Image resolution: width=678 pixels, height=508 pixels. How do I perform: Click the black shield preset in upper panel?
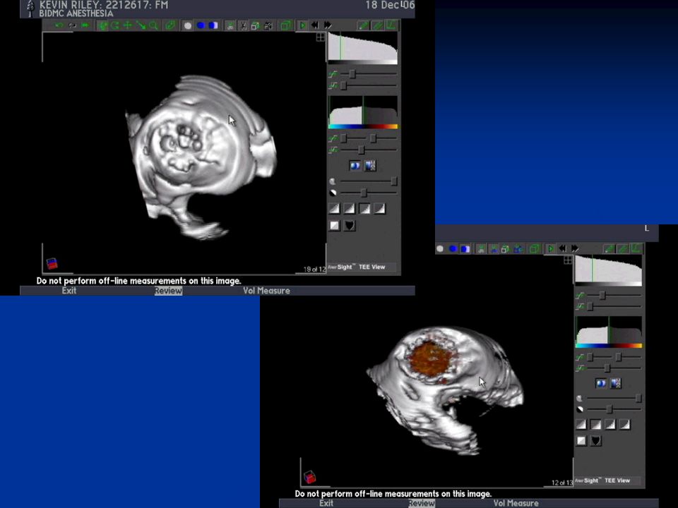click(350, 226)
